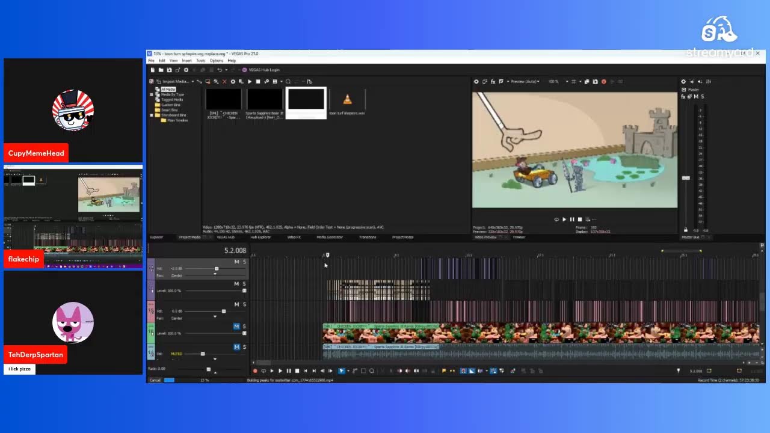The height and width of the screenshot is (433, 770).
Task: Open Master FX button in Master Bus
Action: [x=683, y=96]
